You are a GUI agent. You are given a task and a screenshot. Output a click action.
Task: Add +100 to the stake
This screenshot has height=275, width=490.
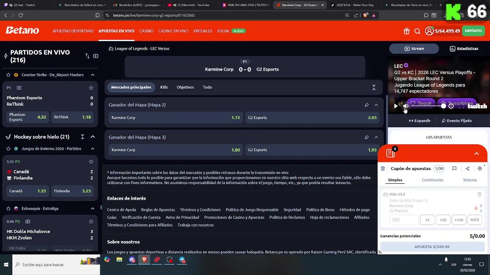click(x=459, y=220)
